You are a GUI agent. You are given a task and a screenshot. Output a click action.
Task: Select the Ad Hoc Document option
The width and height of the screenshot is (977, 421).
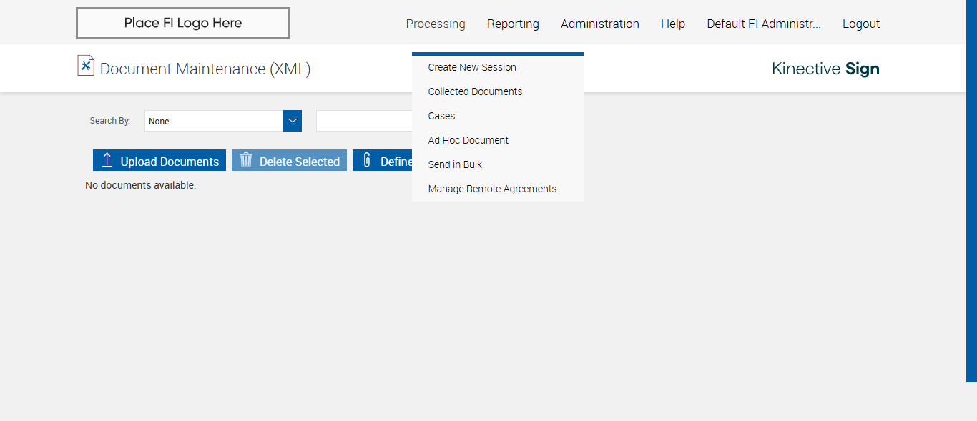[x=468, y=140]
